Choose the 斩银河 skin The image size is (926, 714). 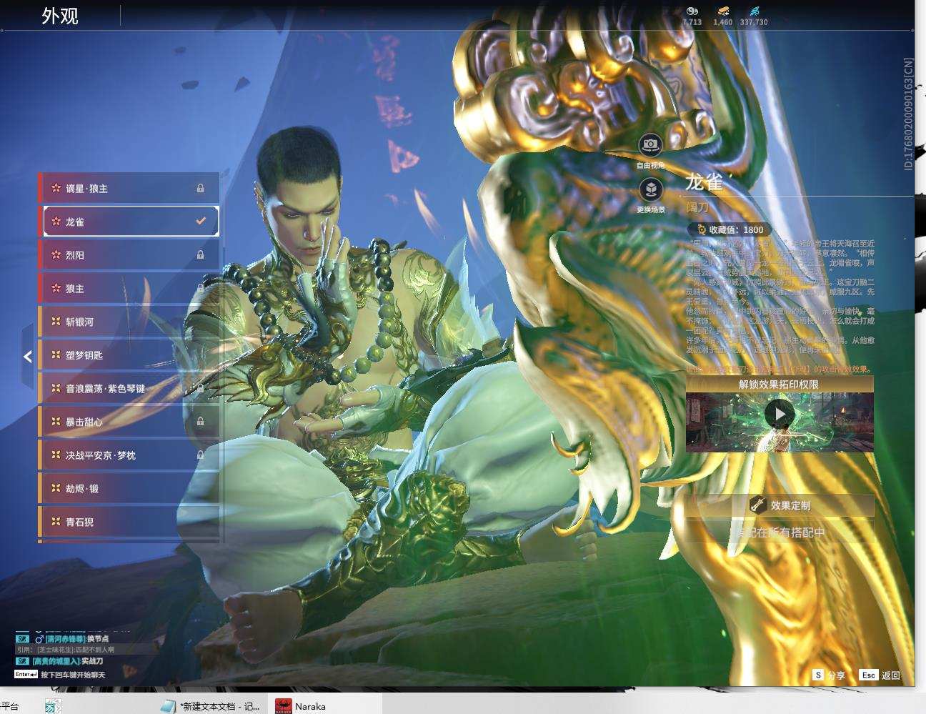click(129, 322)
